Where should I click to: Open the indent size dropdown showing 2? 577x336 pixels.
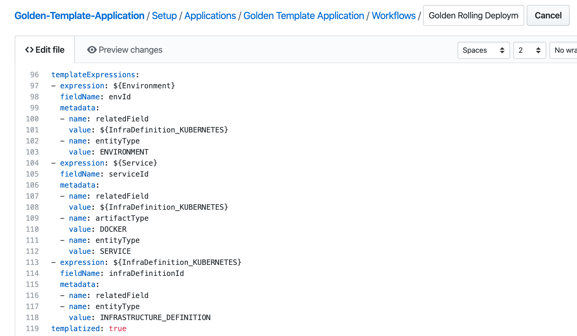point(529,50)
